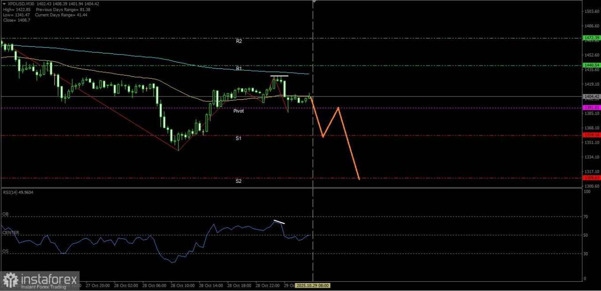The image size is (601, 291).
Task: Click the white resistance line above the candles
Action: click(280, 75)
